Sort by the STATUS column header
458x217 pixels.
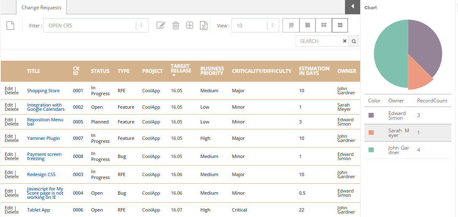coord(100,71)
